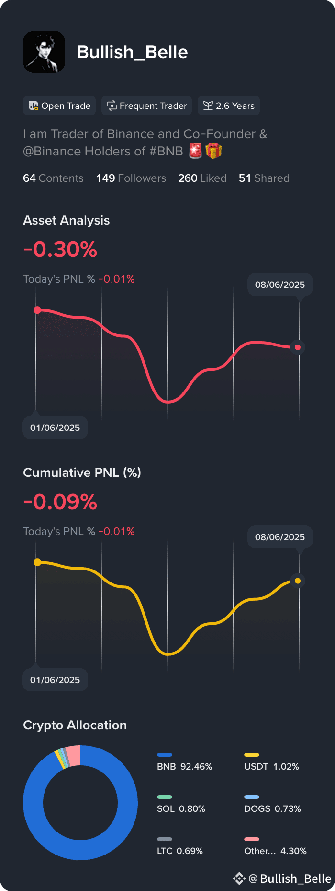Click the 2.6 Years sprout icon
The height and width of the screenshot is (891, 335).
click(208, 106)
